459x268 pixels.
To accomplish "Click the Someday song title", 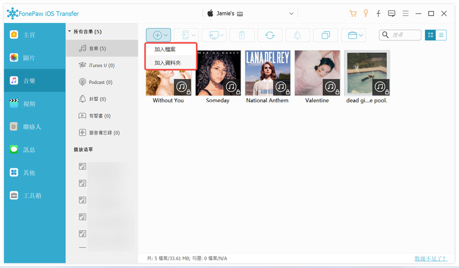I will [x=217, y=100].
